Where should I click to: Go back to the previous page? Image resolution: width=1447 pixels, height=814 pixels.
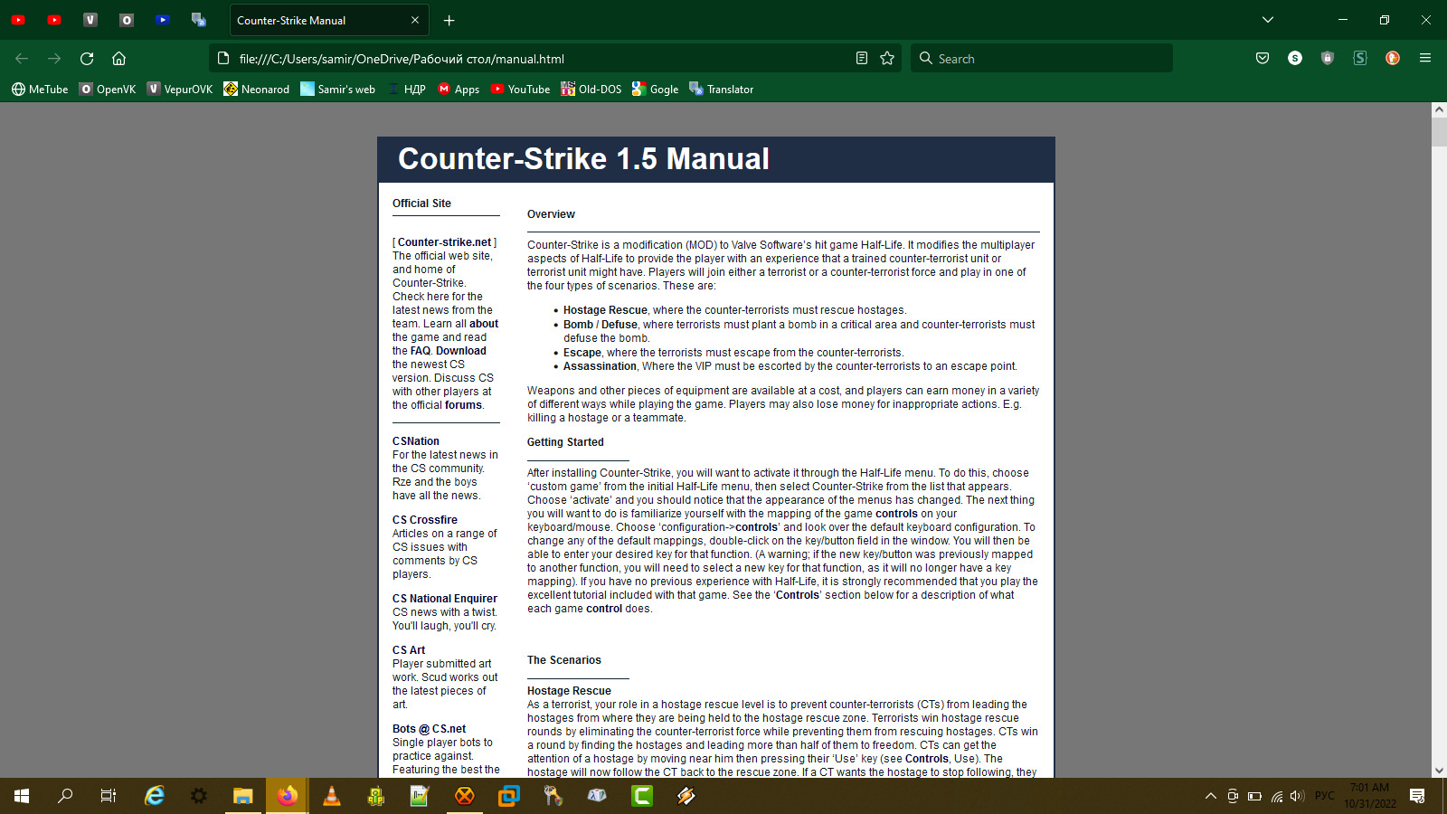[x=22, y=59]
